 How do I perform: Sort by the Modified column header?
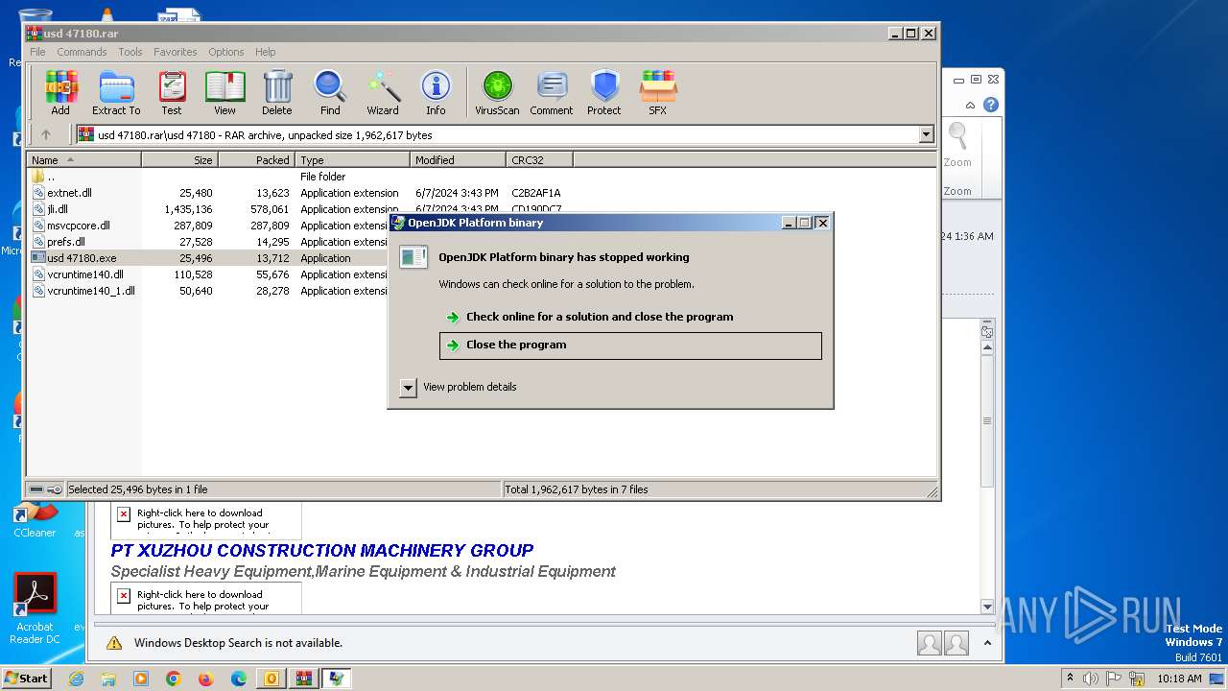click(459, 160)
